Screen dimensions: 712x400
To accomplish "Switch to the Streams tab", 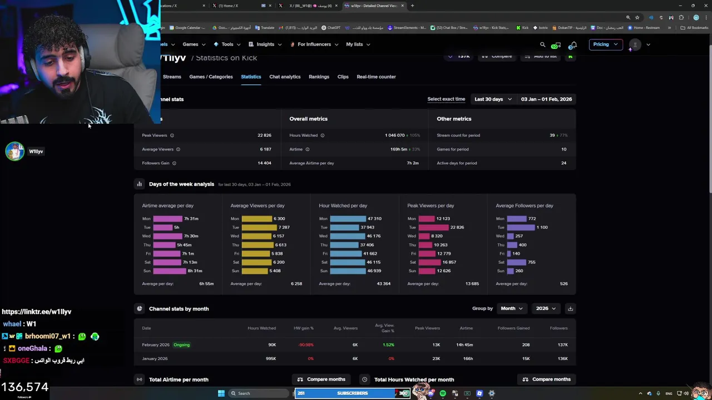I will pyautogui.click(x=172, y=77).
